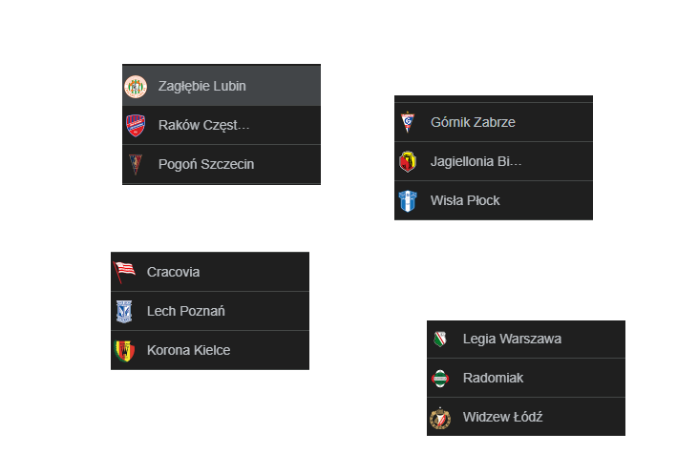This screenshot has height=474, width=677.
Task: Select the Widzew Łódź text label
Action: pyautogui.click(x=502, y=417)
